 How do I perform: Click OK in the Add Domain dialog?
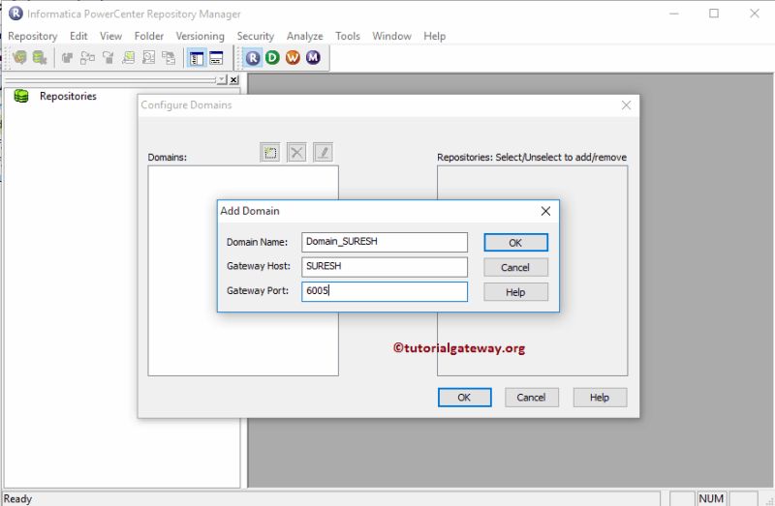[x=515, y=243]
